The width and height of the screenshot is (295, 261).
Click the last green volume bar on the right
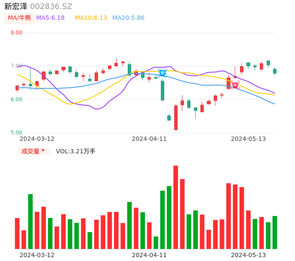coord(275,233)
